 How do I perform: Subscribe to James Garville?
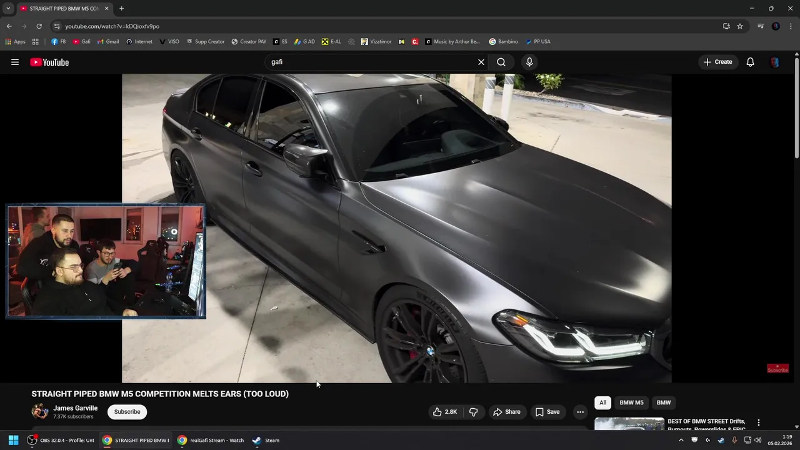tap(127, 412)
